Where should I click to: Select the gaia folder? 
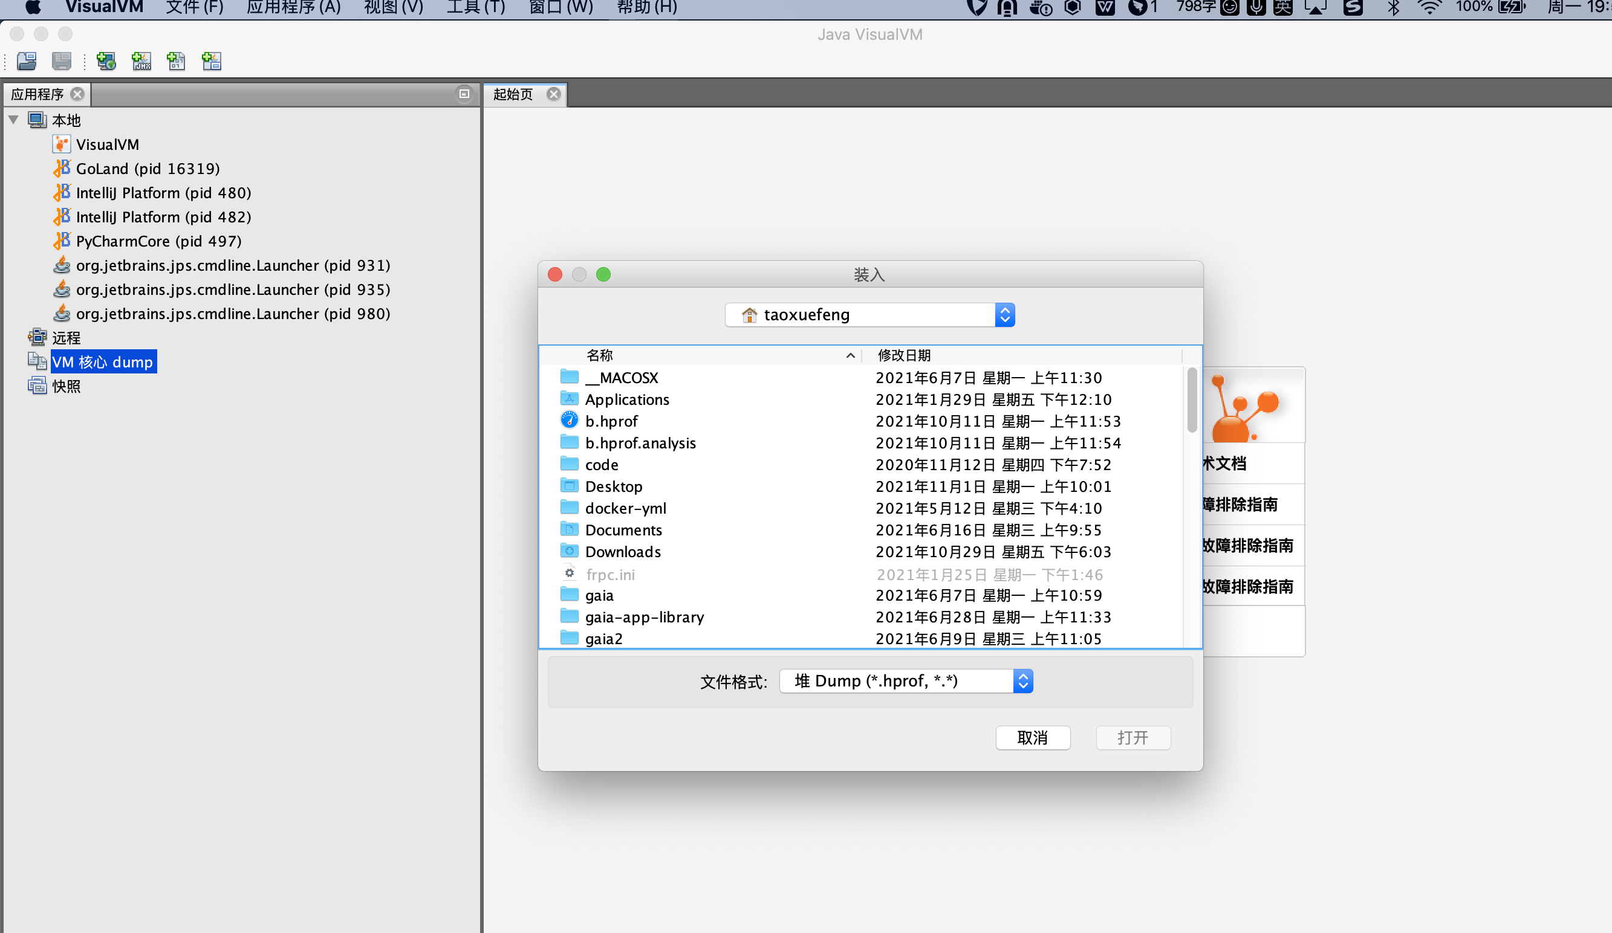[861, 595]
